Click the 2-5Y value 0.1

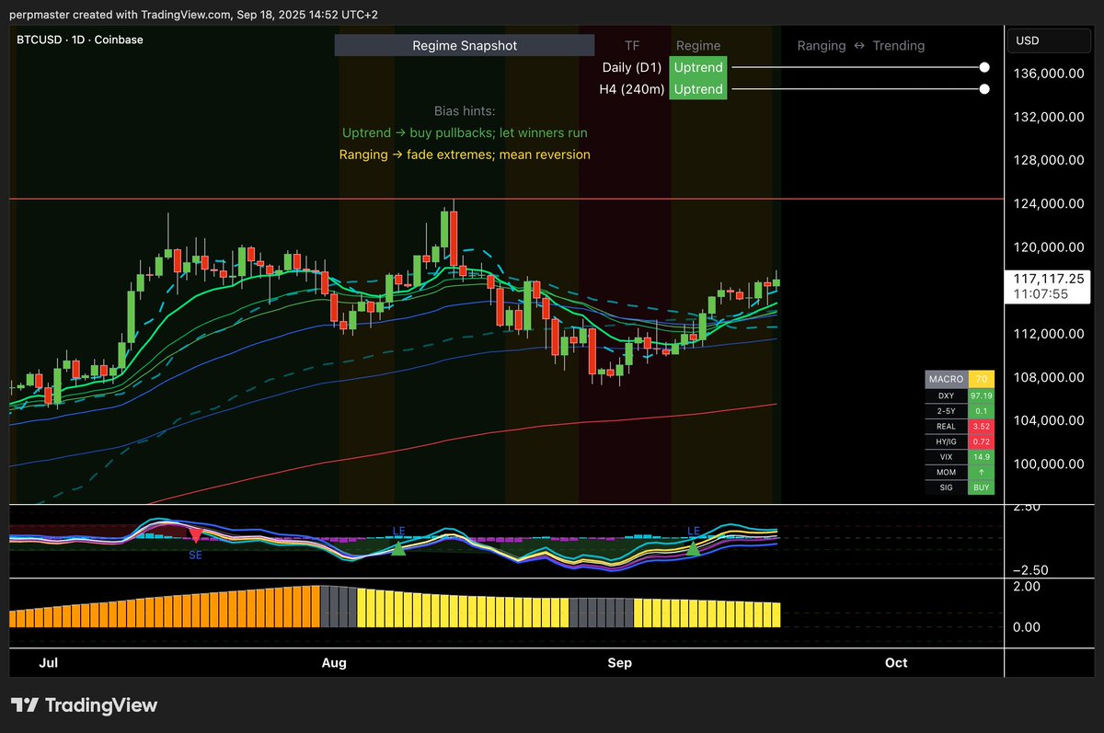point(982,410)
